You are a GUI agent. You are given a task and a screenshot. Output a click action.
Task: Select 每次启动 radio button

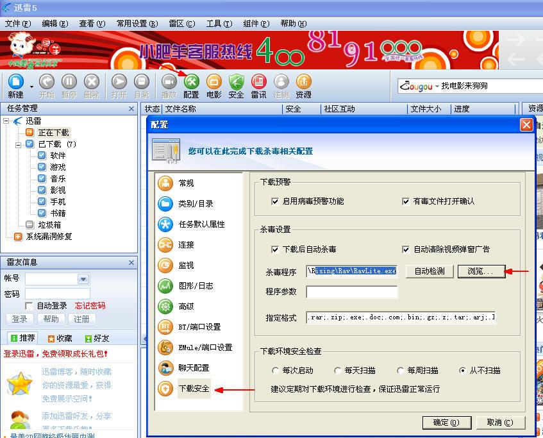[275, 371]
